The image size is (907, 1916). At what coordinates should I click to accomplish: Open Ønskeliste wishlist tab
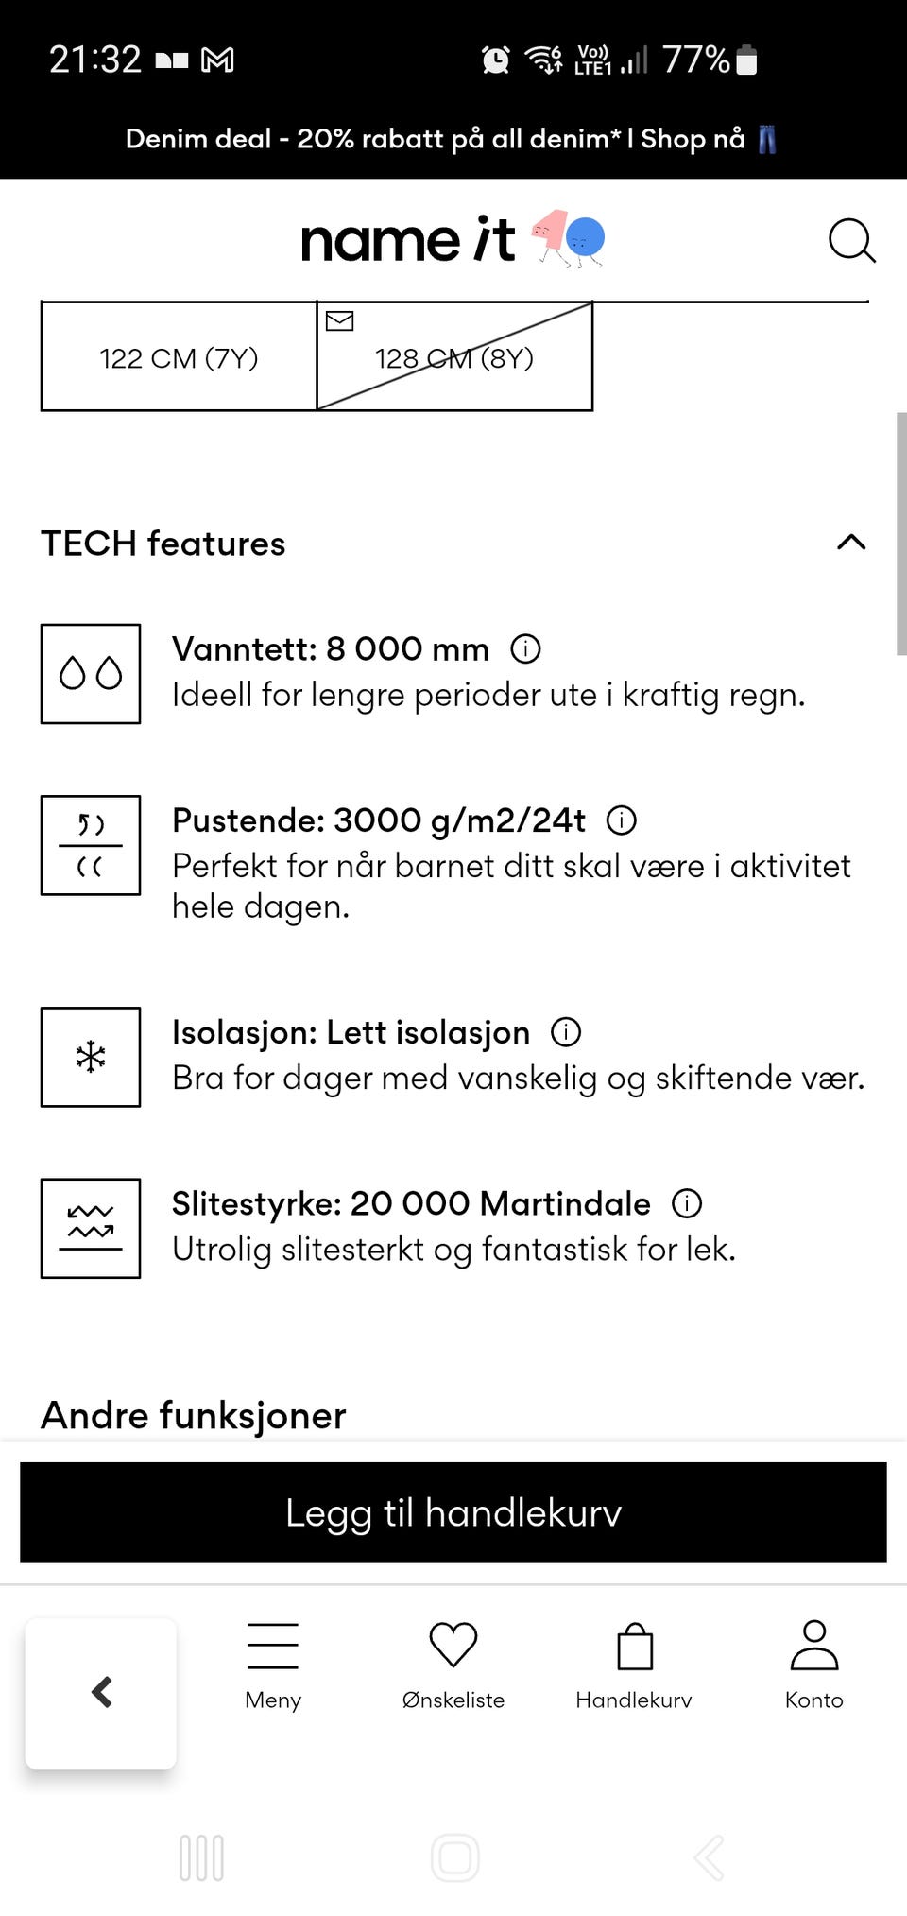pos(453,1666)
